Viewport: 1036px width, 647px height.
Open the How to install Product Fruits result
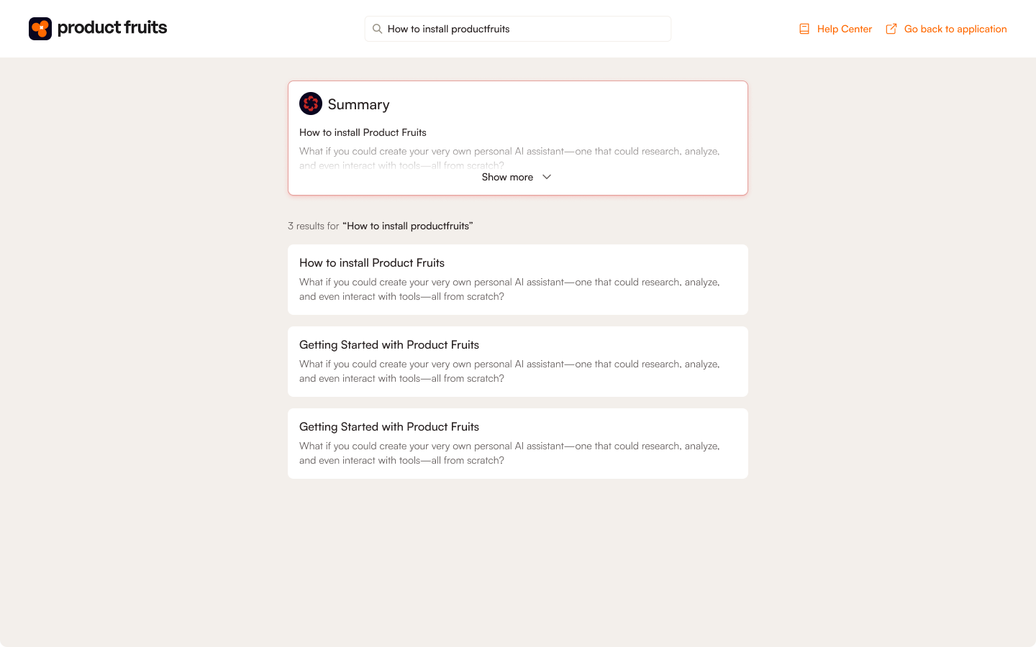(372, 263)
